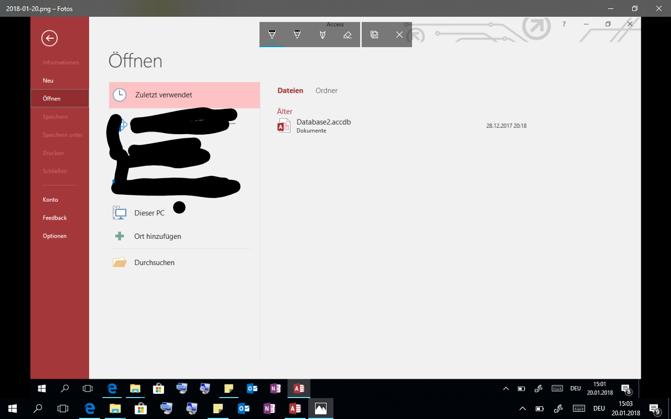
Task: Click the tray chevron near the 15:01 clock
Action: point(506,389)
